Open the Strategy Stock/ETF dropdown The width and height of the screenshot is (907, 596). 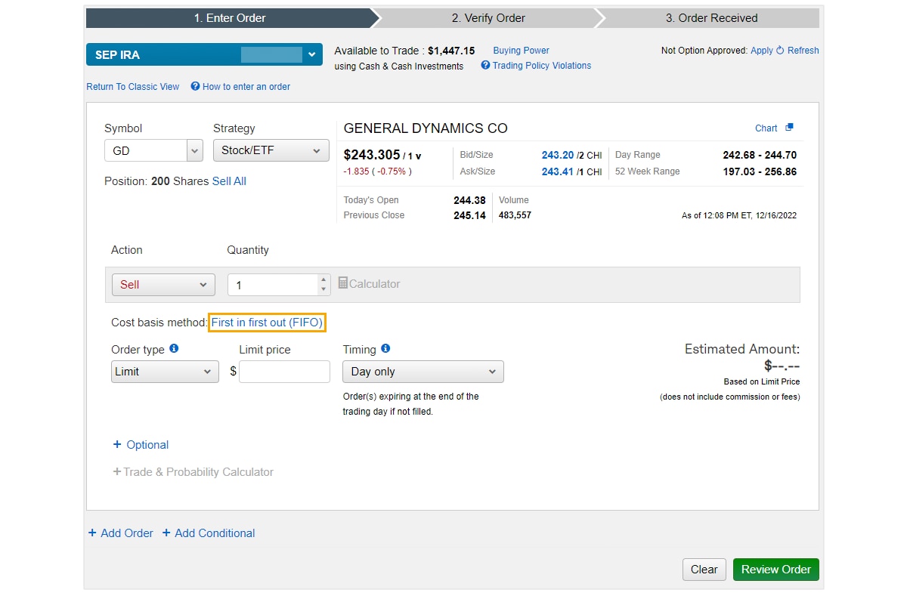point(271,150)
